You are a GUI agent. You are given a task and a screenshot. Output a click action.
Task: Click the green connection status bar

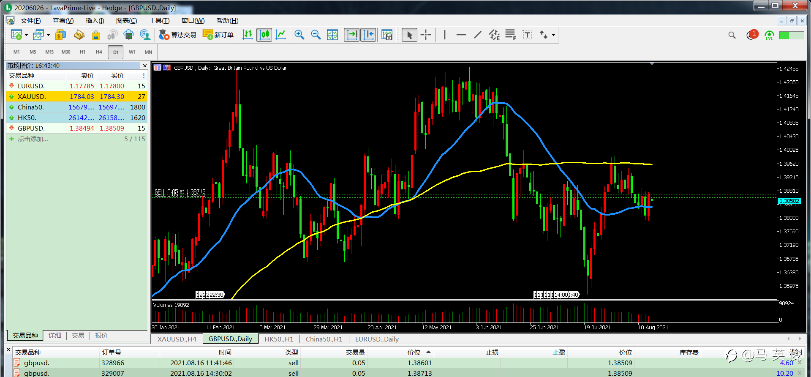[x=791, y=35]
